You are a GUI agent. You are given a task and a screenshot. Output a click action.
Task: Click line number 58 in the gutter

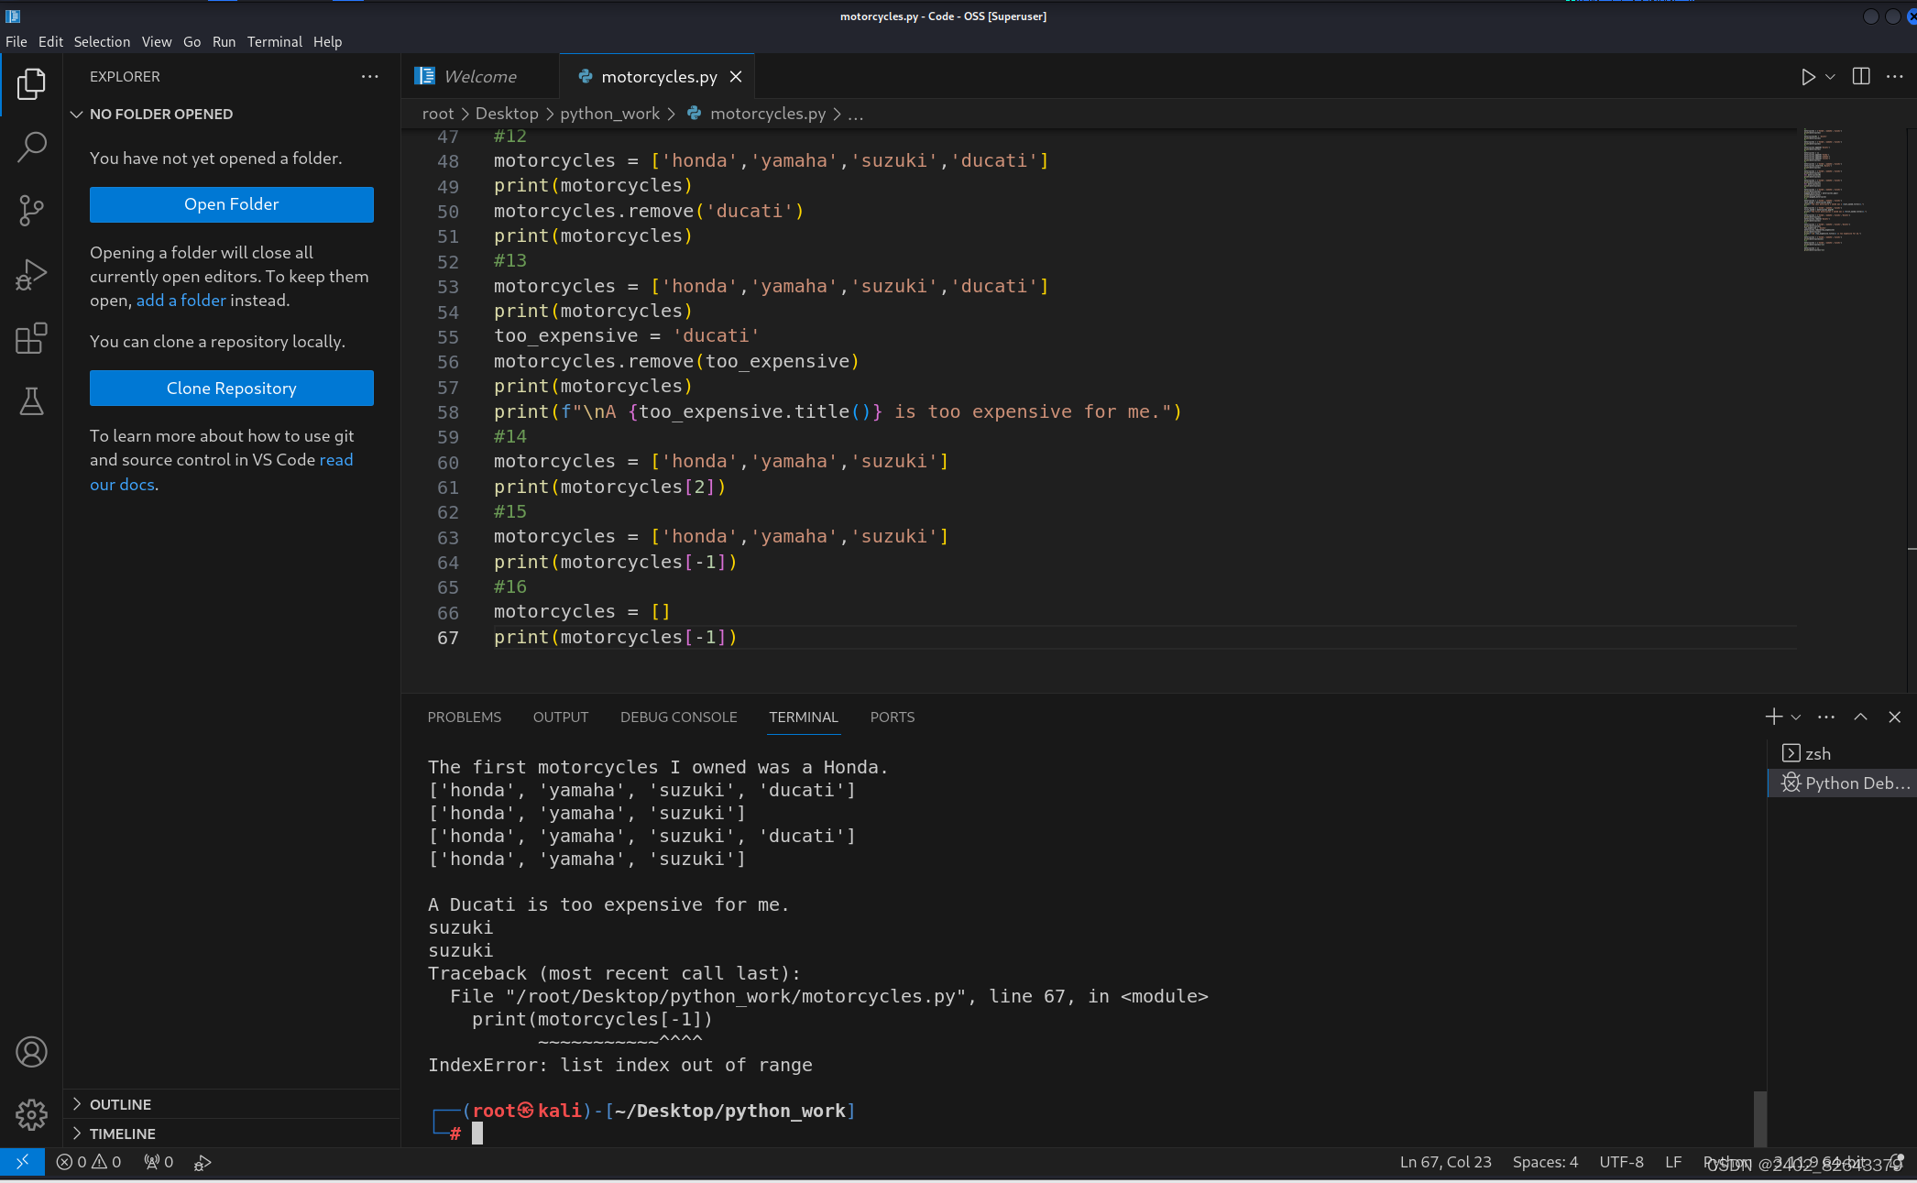pos(448,412)
